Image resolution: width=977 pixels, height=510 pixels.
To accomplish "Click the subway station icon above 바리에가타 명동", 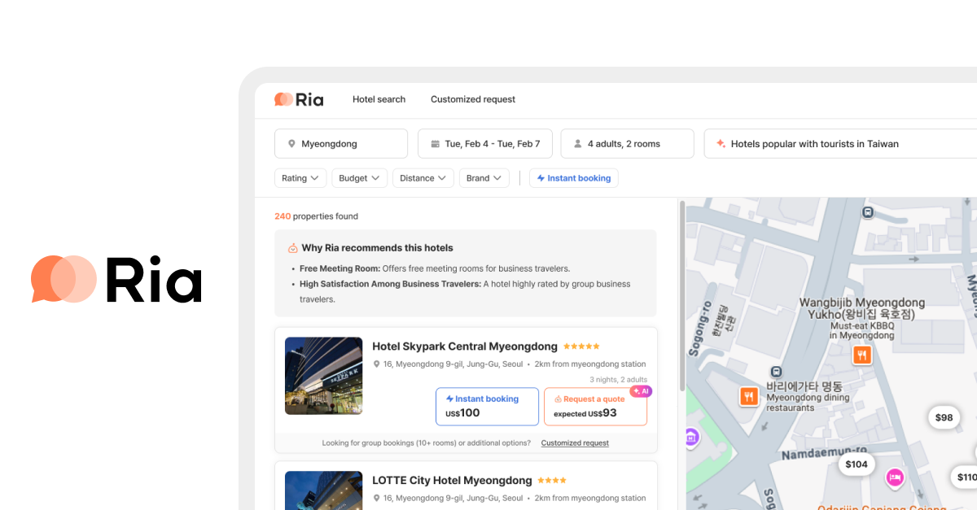I will tap(777, 370).
